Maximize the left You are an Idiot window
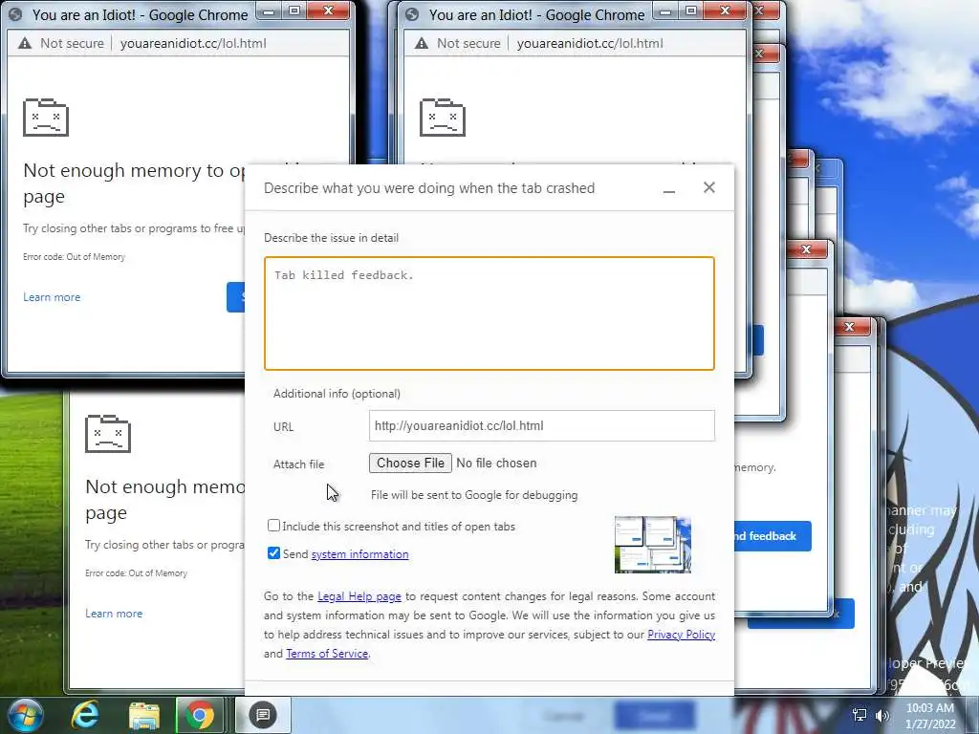The height and width of the screenshot is (734, 979). tap(294, 11)
